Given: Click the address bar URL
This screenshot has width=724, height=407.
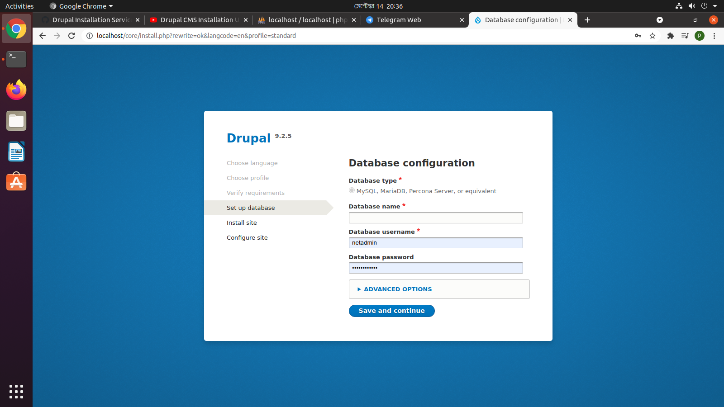Looking at the screenshot, I should coord(196,36).
